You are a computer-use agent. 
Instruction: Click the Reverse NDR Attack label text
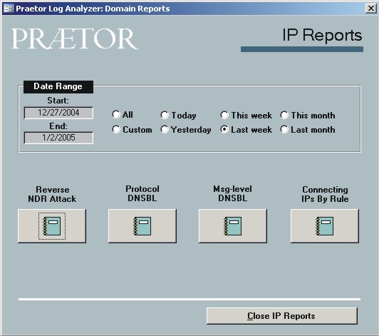[x=52, y=194]
